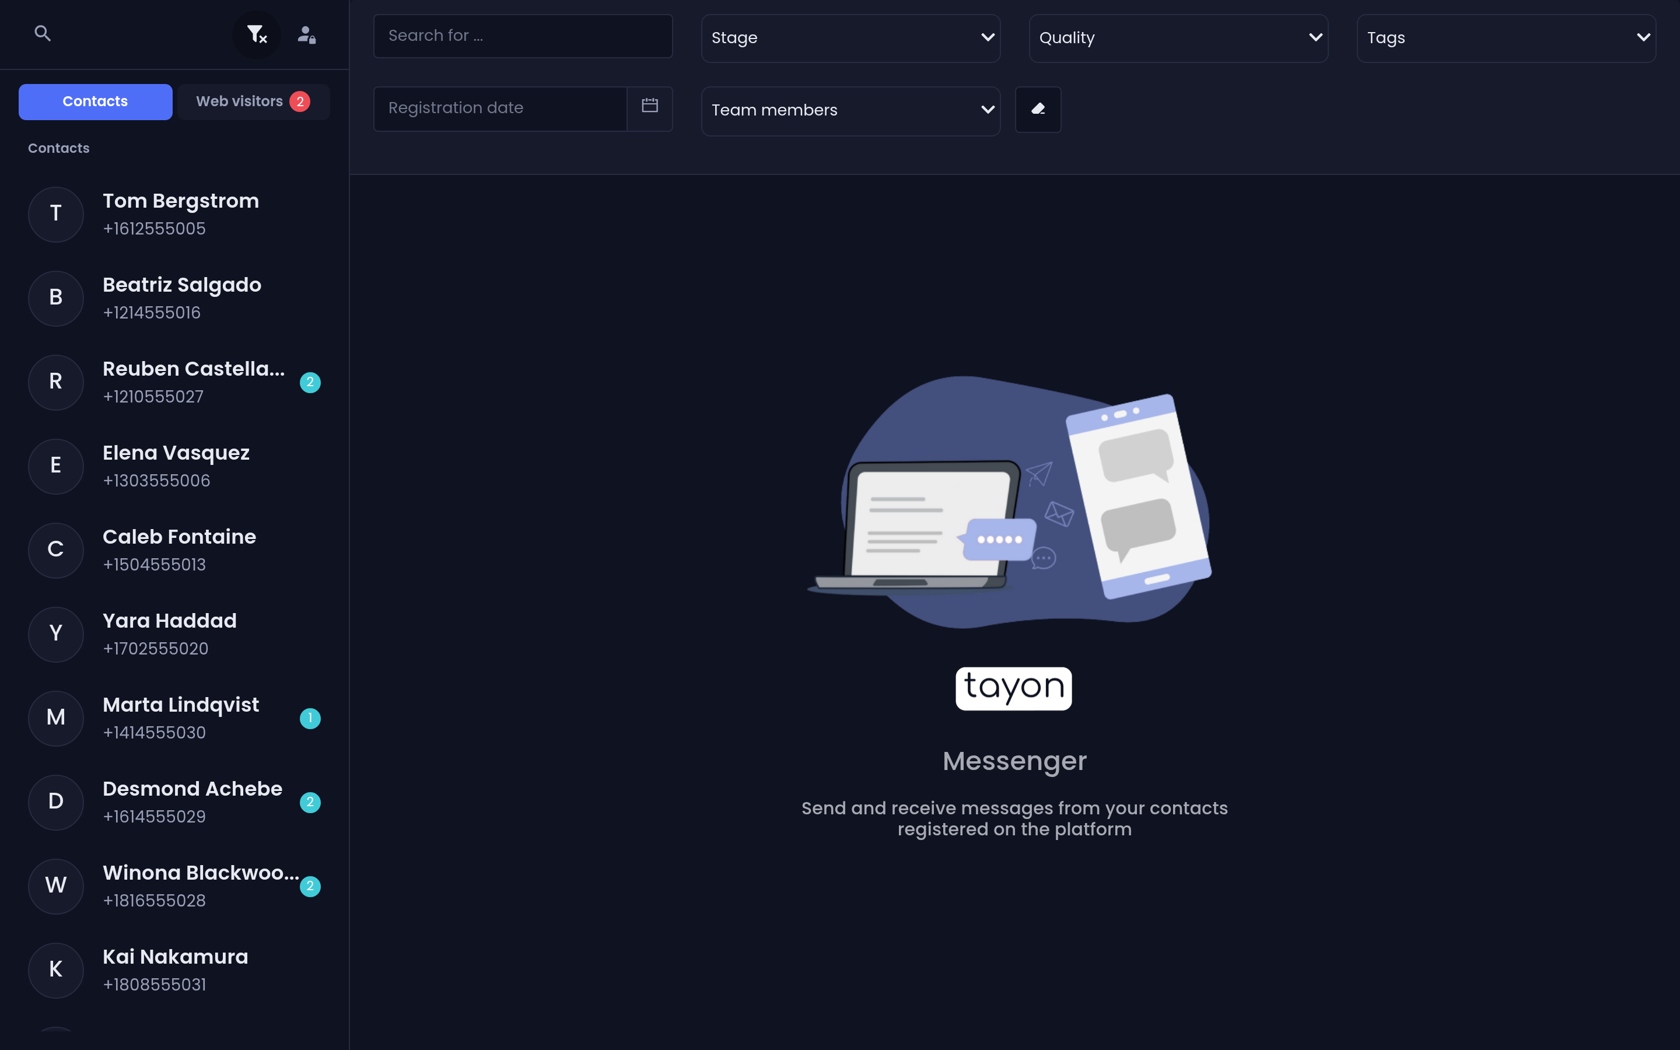Click the tayon logo
This screenshot has height=1050, width=1680.
click(x=1014, y=688)
